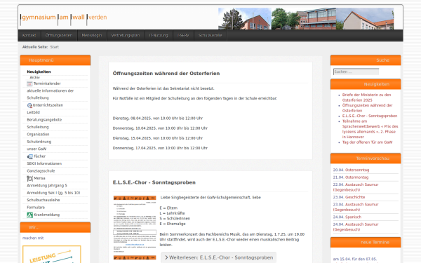Viewport: 421px width, 263px height.
Task: Open SEKII Informationen
Action: pyautogui.click(x=44, y=163)
